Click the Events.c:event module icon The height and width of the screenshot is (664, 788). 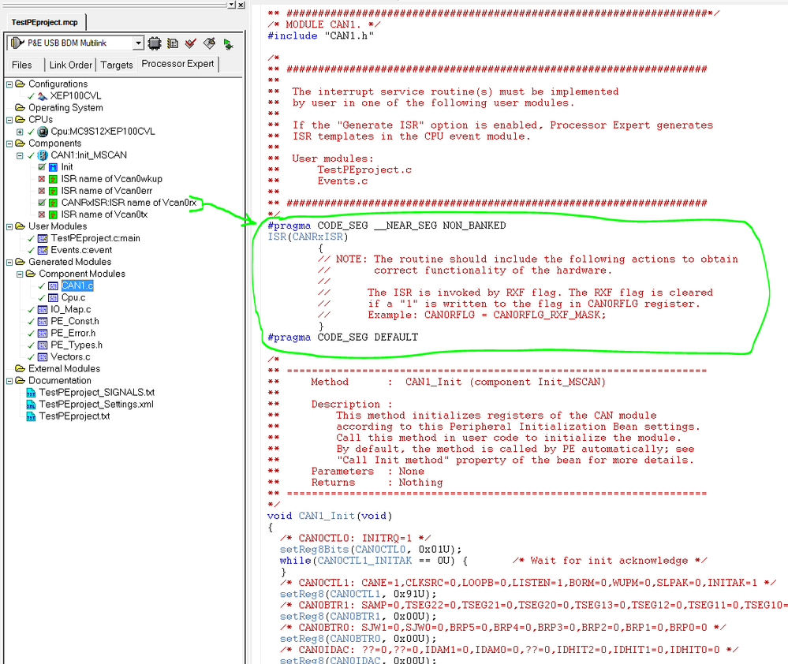pos(43,250)
